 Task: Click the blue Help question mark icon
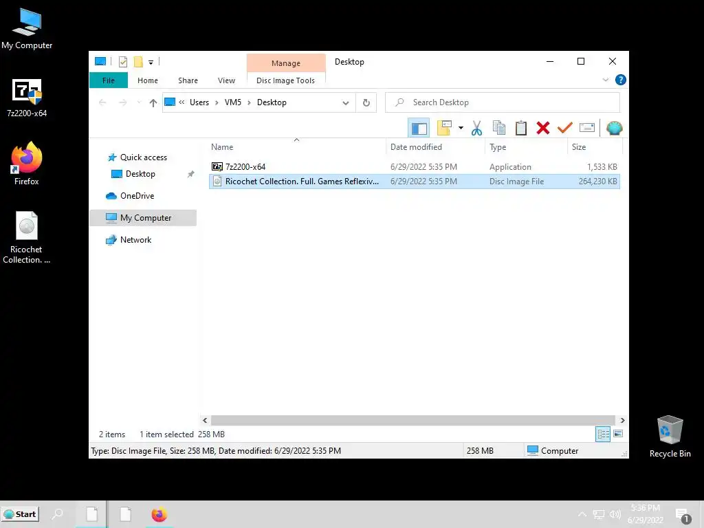point(621,80)
